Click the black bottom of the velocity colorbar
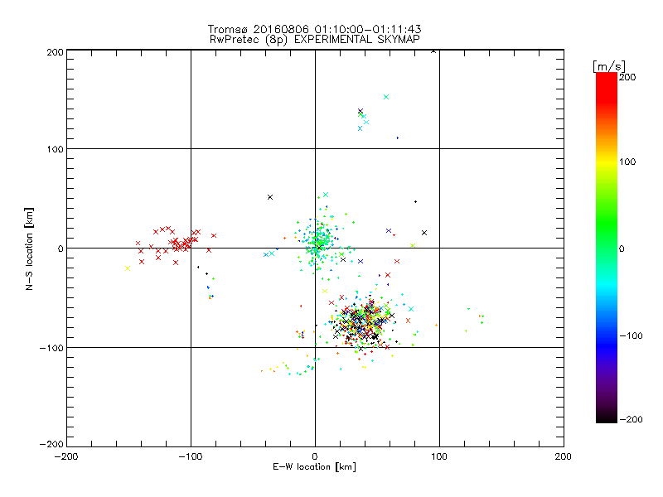Image resolution: width=663 pixels, height=497 pixels. pos(607,417)
